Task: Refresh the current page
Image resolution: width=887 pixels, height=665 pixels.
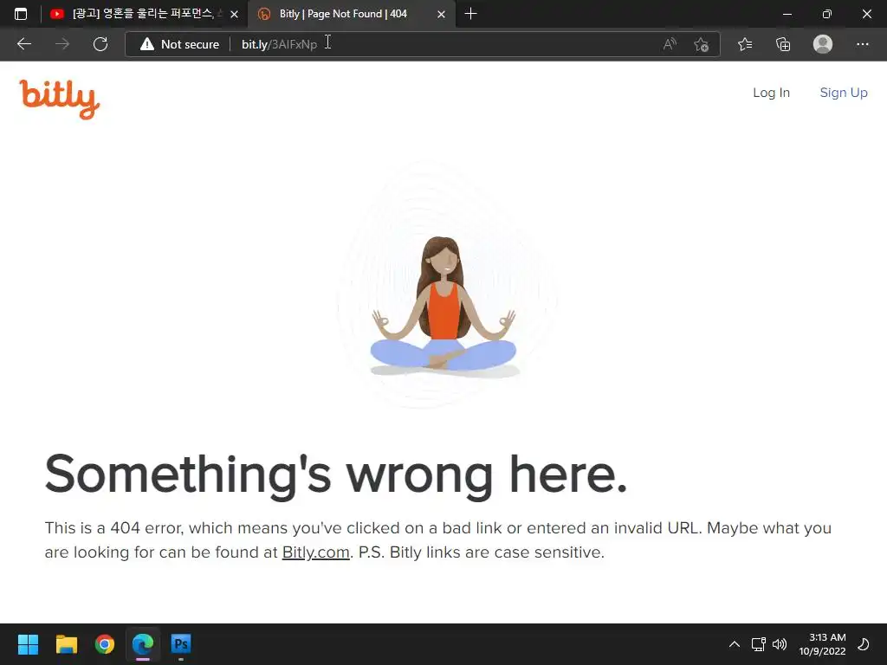Action: click(100, 44)
